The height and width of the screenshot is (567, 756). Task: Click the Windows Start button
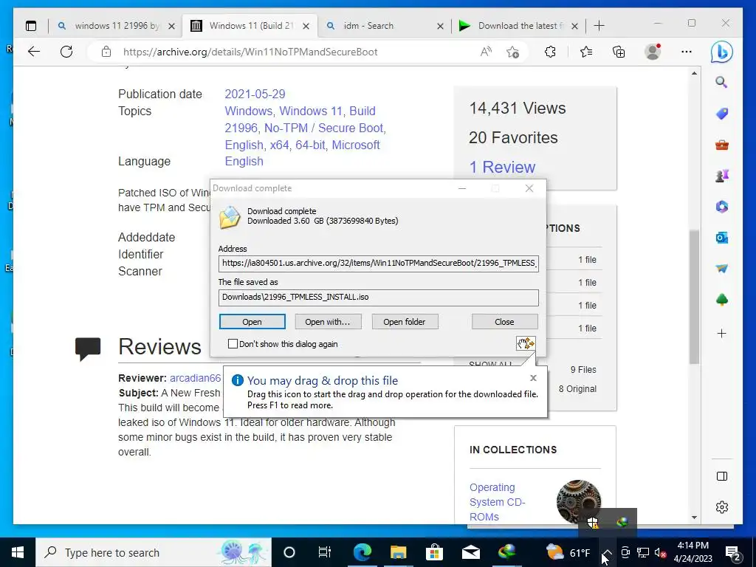pos(18,552)
